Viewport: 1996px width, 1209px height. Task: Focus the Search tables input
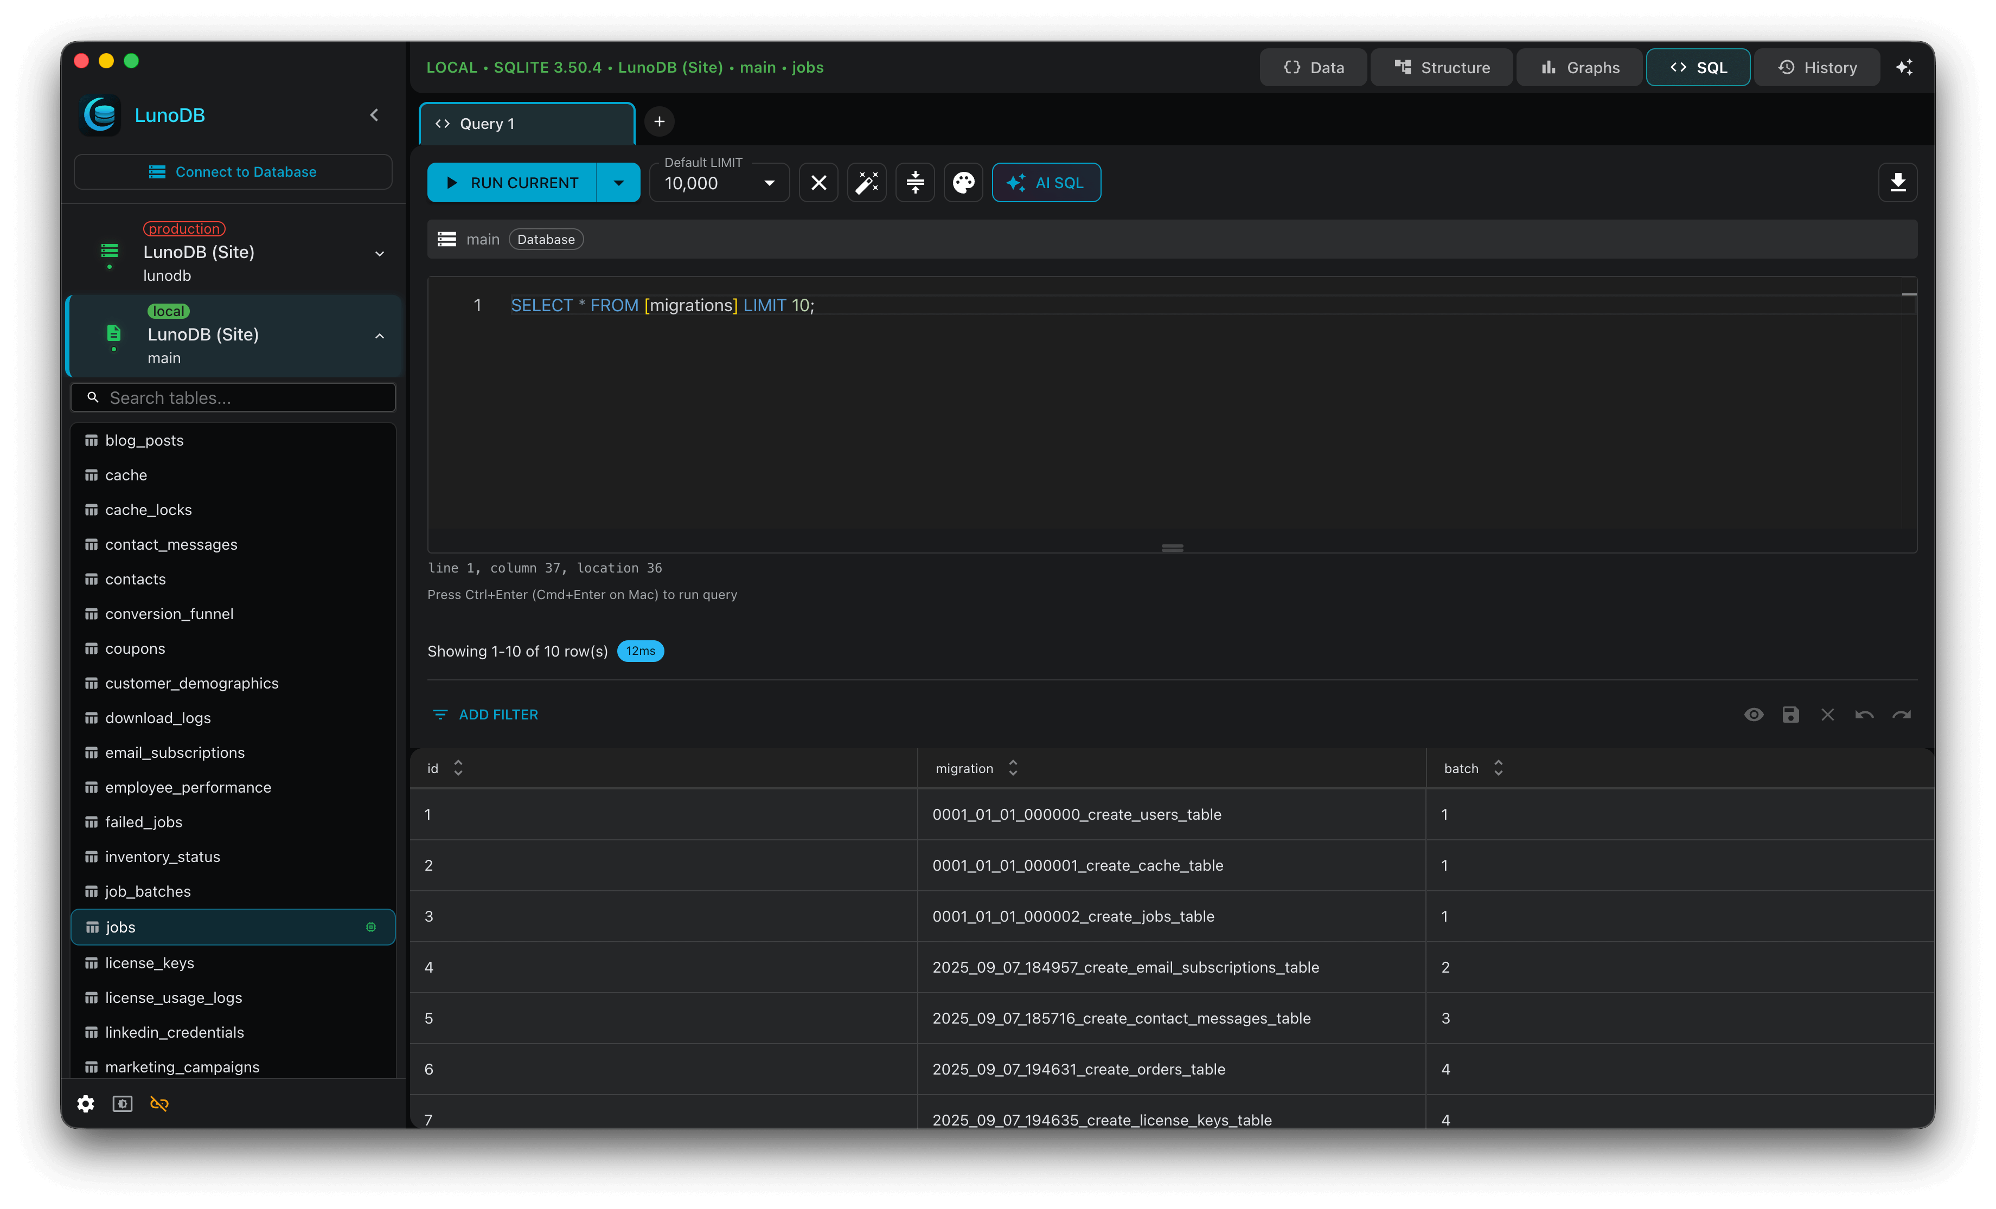pos(233,397)
